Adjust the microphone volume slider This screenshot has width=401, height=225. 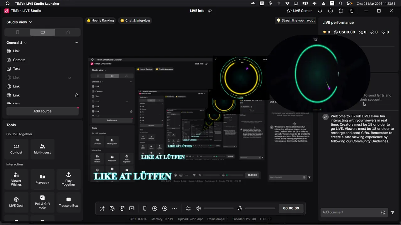coord(260,208)
